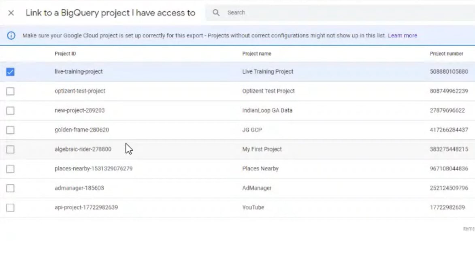The width and height of the screenshot is (475, 258).
Task: Click project number 808749962239
Action: [x=449, y=91]
